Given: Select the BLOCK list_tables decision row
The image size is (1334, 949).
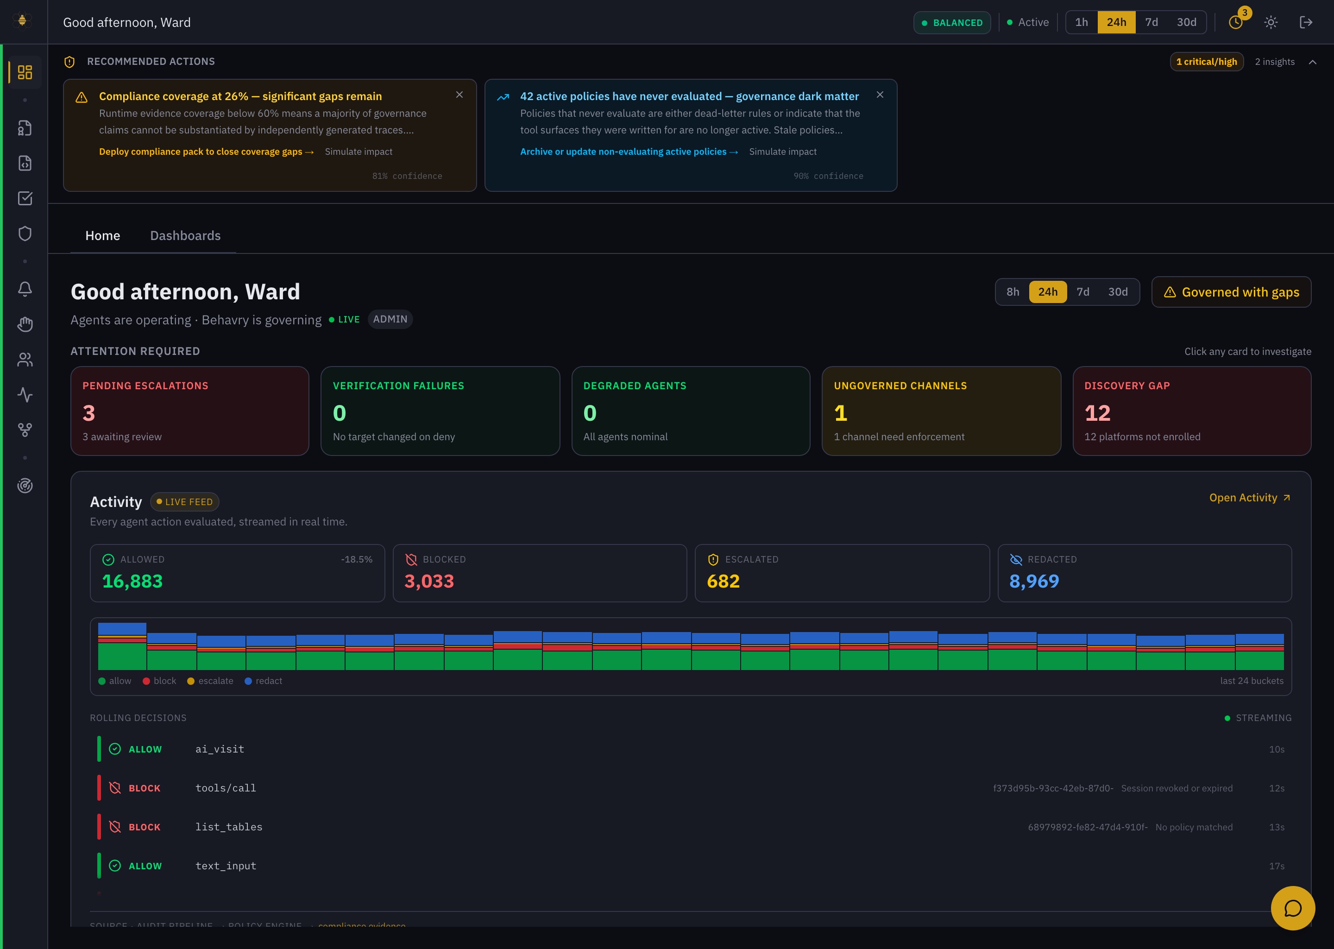Looking at the screenshot, I should click(690, 827).
